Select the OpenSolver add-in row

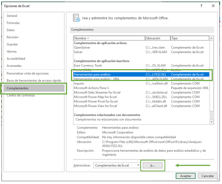(141, 48)
